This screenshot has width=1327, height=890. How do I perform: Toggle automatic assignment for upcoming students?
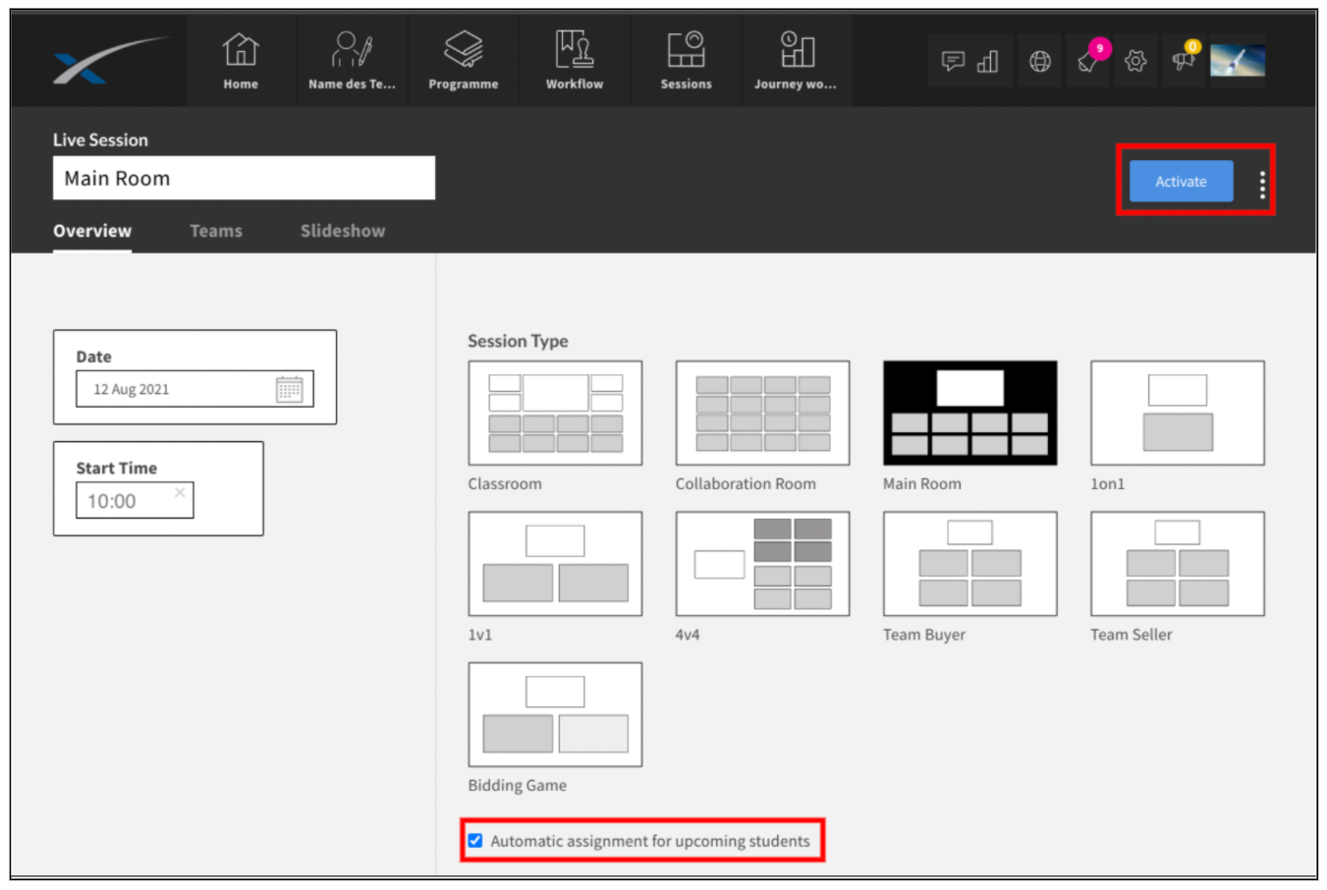475,841
